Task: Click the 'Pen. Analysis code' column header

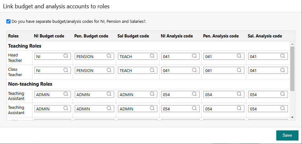Action: click(221, 36)
